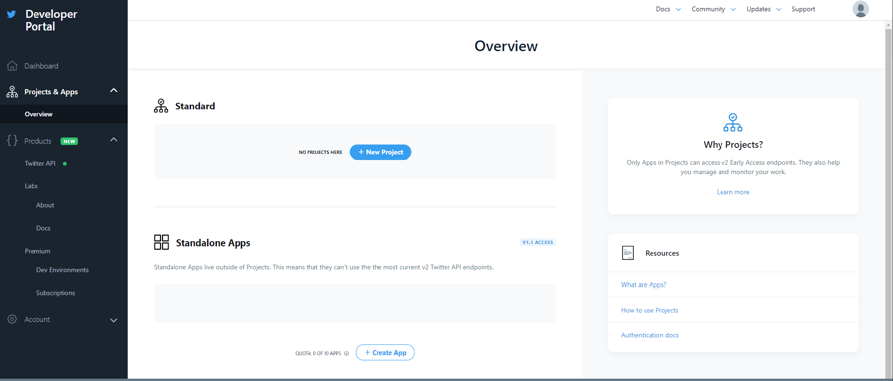Click the Standalone Apps grid icon
This screenshot has width=893, height=381.
(162, 242)
